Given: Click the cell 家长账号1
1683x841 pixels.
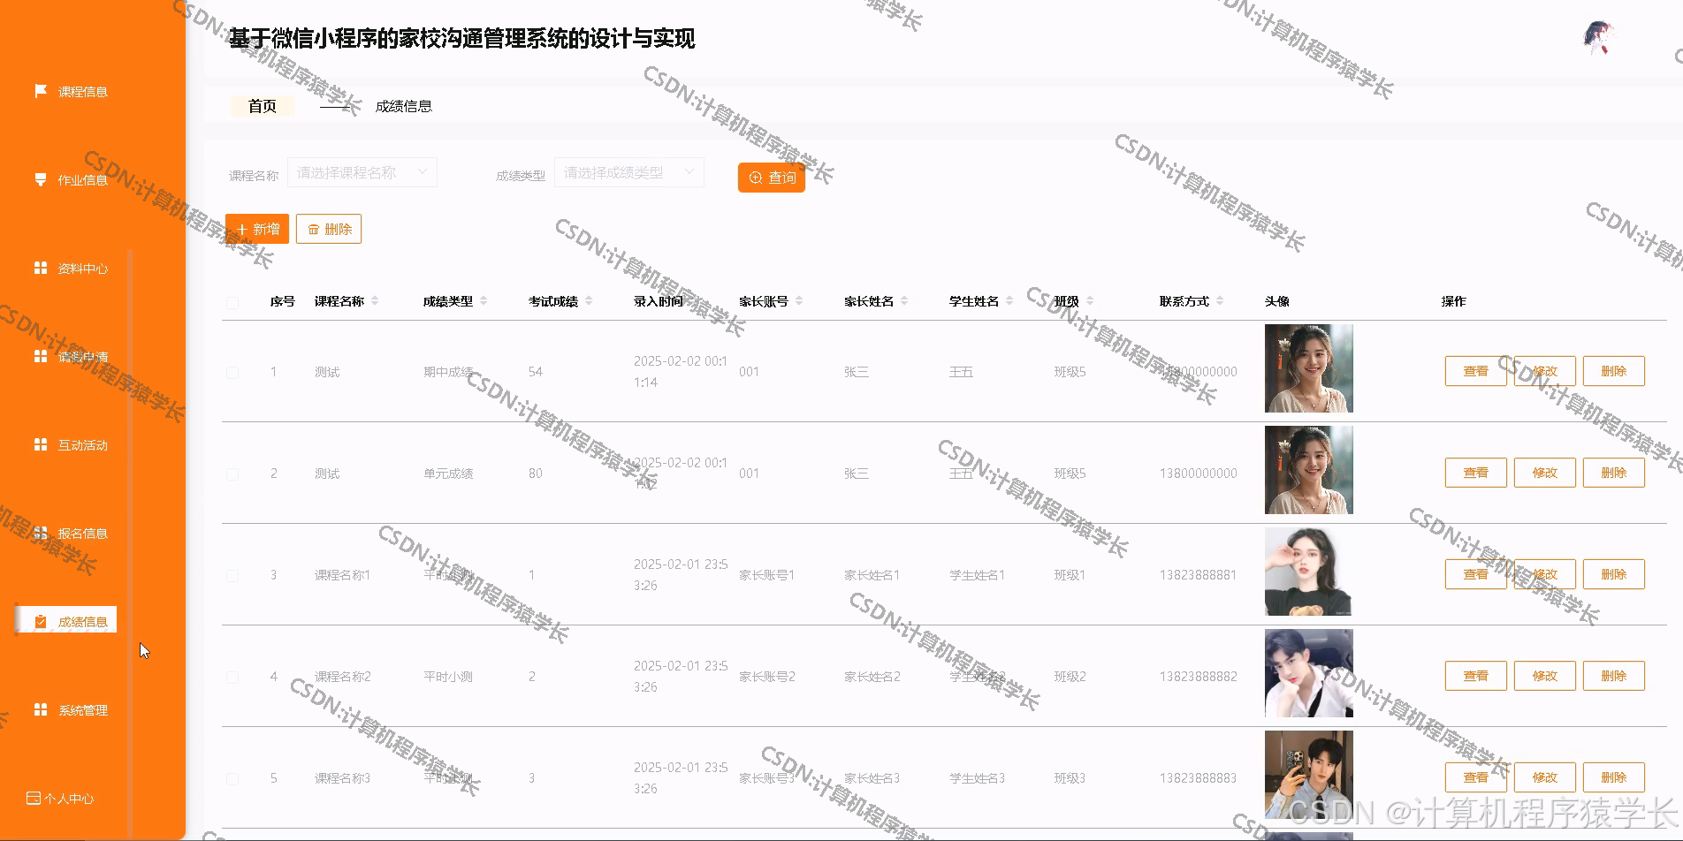Looking at the screenshot, I should tap(766, 575).
